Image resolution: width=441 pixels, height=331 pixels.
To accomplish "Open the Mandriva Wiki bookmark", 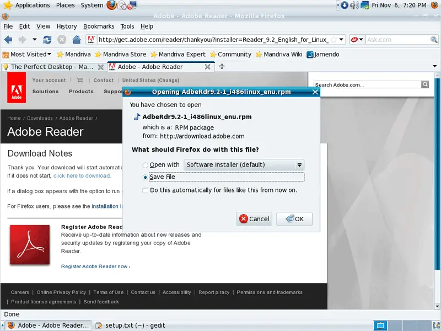I will (279, 54).
